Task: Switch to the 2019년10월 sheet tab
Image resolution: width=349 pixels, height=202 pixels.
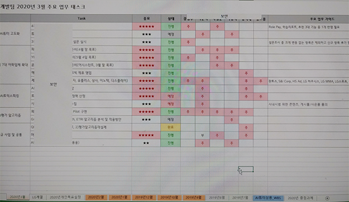Action: pyautogui.click(x=169, y=198)
